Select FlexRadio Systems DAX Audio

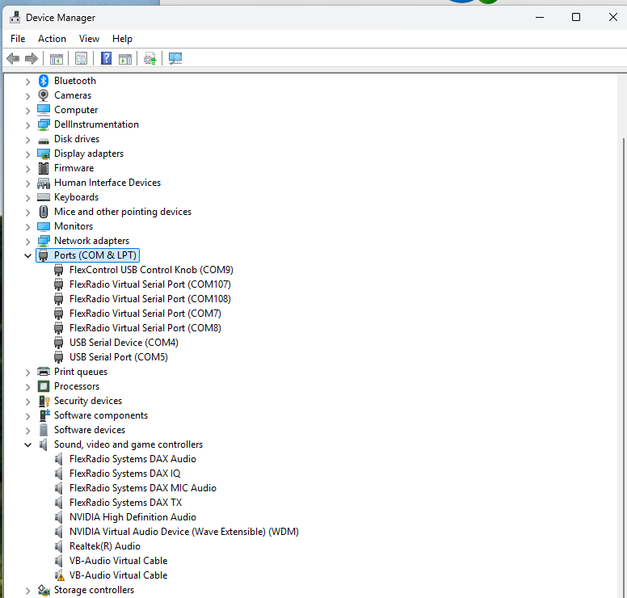tap(133, 459)
